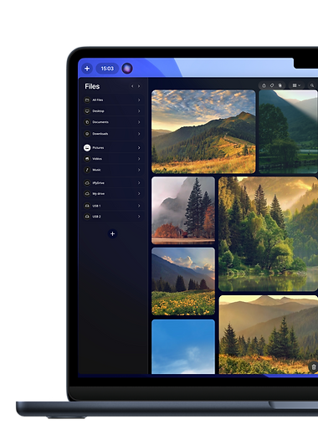Viewport: 318px width, 445px height.
Task: Open the hazy hills with pines photo
Action: 269,335
